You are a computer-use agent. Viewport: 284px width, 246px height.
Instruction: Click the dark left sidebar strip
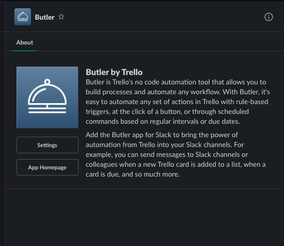tap(3, 124)
